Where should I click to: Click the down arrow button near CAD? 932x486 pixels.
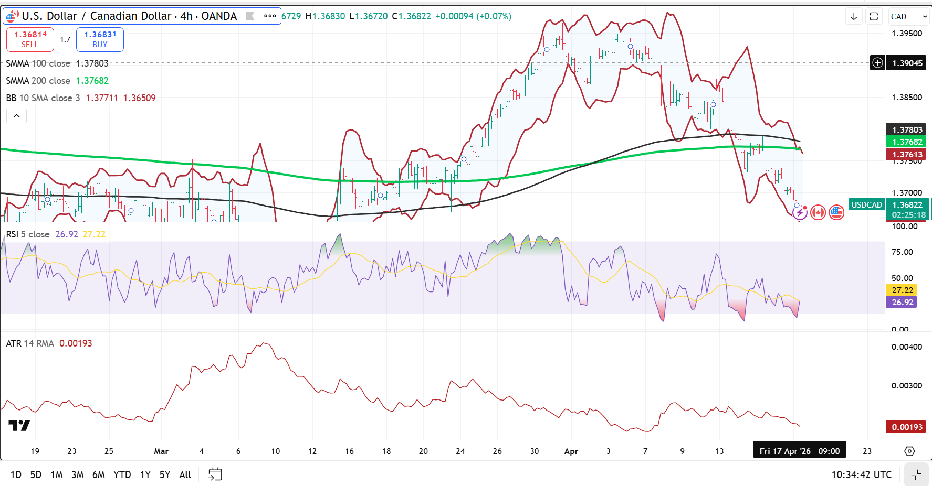pyautogui.click(x=854, y=17)
